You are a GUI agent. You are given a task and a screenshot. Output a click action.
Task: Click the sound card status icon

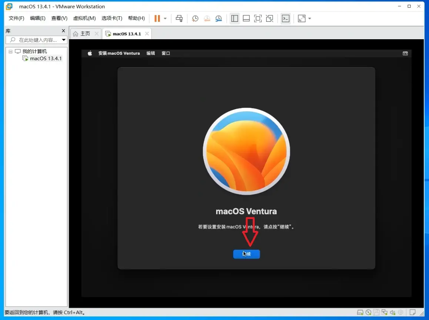393,312
